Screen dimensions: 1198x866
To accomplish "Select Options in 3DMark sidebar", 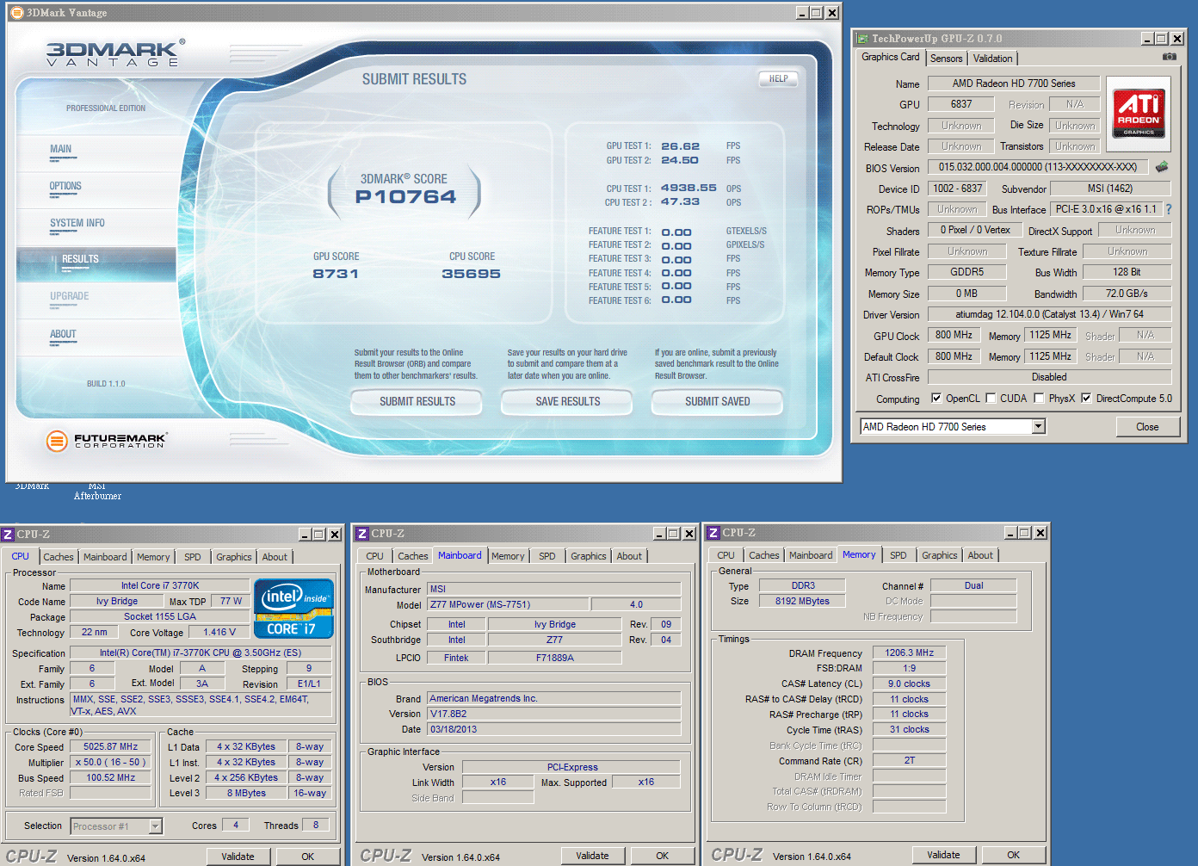I will point(65,186).
